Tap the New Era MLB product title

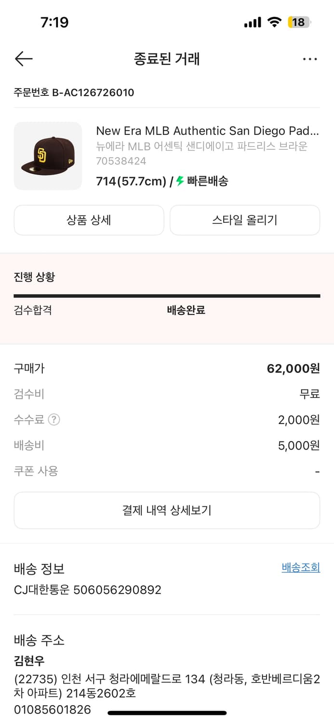[x=207, y=131]
